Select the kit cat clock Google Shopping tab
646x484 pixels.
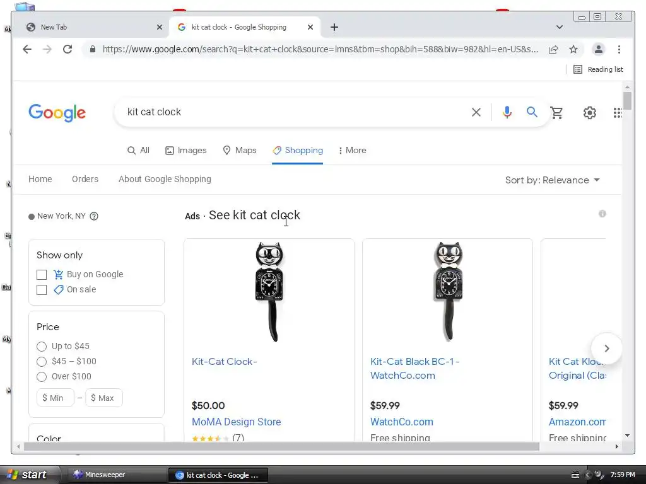click(245, 27)
